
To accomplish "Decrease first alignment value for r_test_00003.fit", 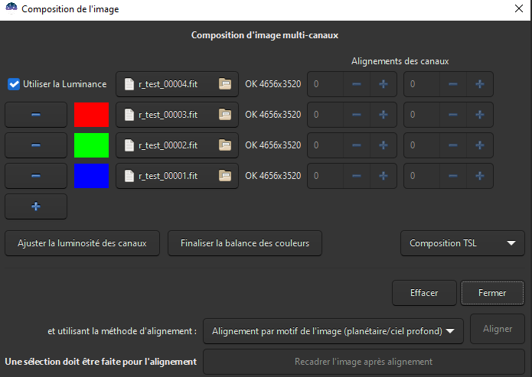I will (x=357, y=115).
